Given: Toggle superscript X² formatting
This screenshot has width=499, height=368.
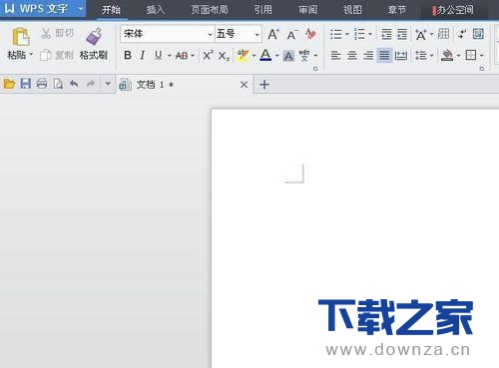Looking at the screenshot, I should [x=208, y=55].
